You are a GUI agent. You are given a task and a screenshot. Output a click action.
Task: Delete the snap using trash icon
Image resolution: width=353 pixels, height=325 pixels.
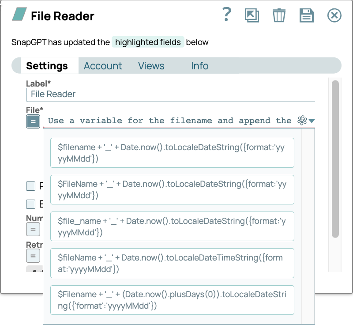pyautogui.click(x=279, y=15)
